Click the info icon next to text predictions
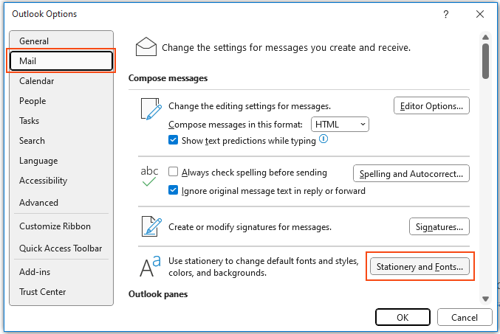 (x=323, y=139)
